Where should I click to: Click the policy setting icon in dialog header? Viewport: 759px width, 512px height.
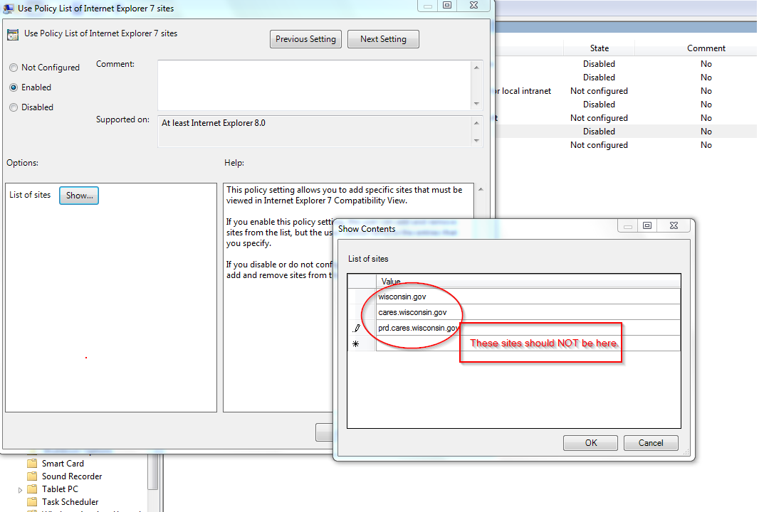(x=13, y=35)
